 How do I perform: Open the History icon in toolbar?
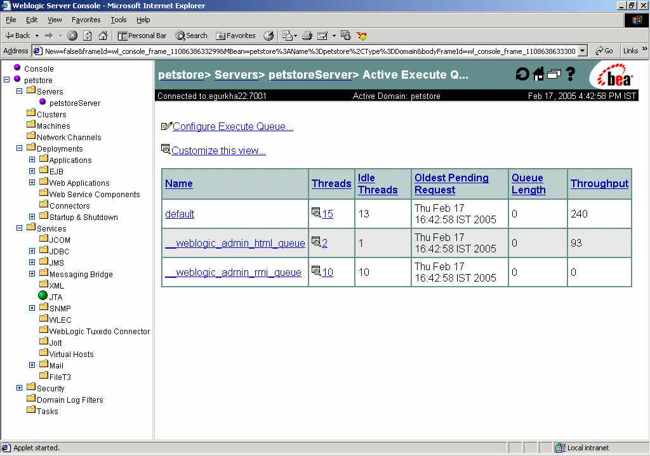coord(269,36)
